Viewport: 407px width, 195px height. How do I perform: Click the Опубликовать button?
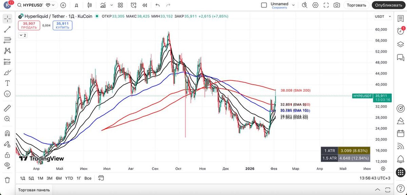point(389,5)
